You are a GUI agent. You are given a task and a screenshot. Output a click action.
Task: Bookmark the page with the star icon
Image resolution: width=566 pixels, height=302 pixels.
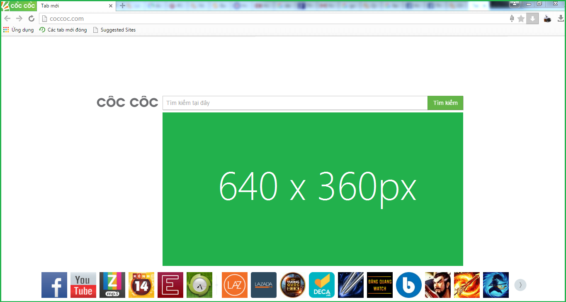521,18
